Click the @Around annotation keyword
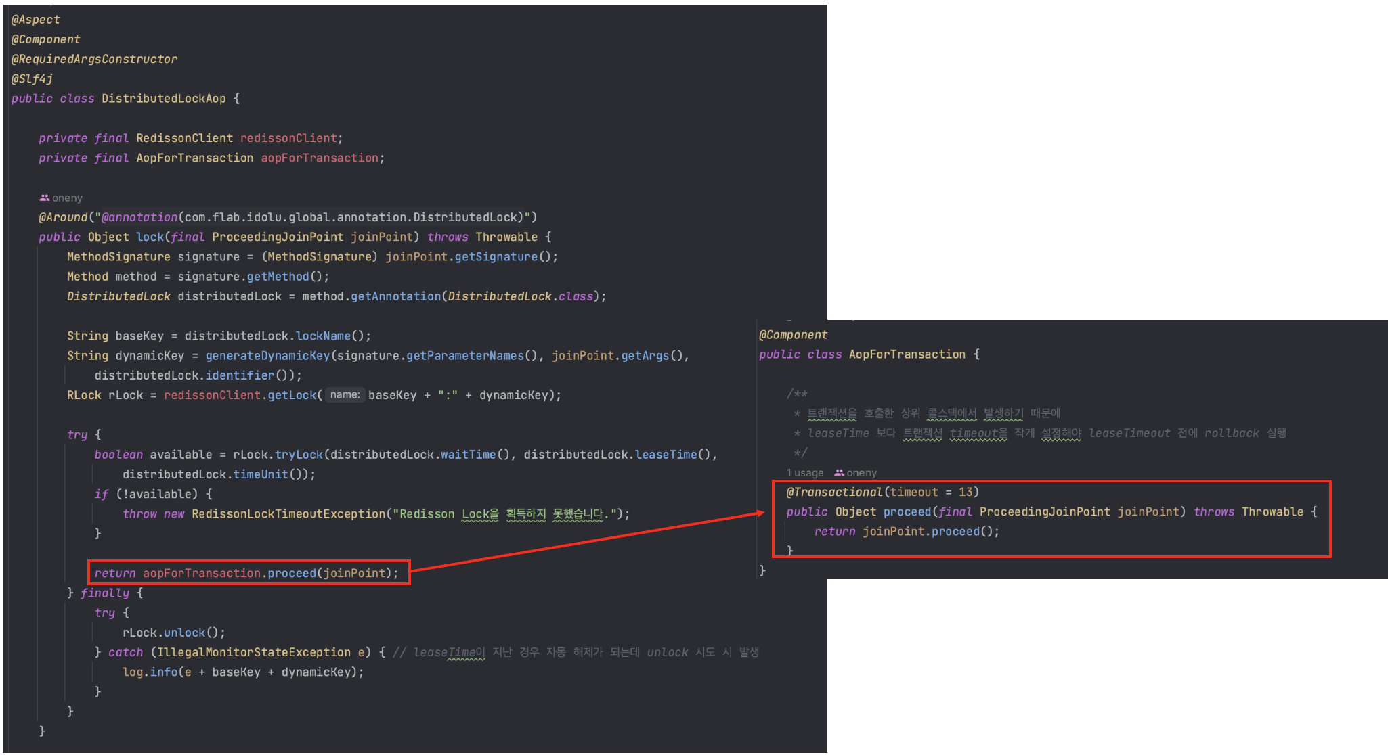 [63, 217]
